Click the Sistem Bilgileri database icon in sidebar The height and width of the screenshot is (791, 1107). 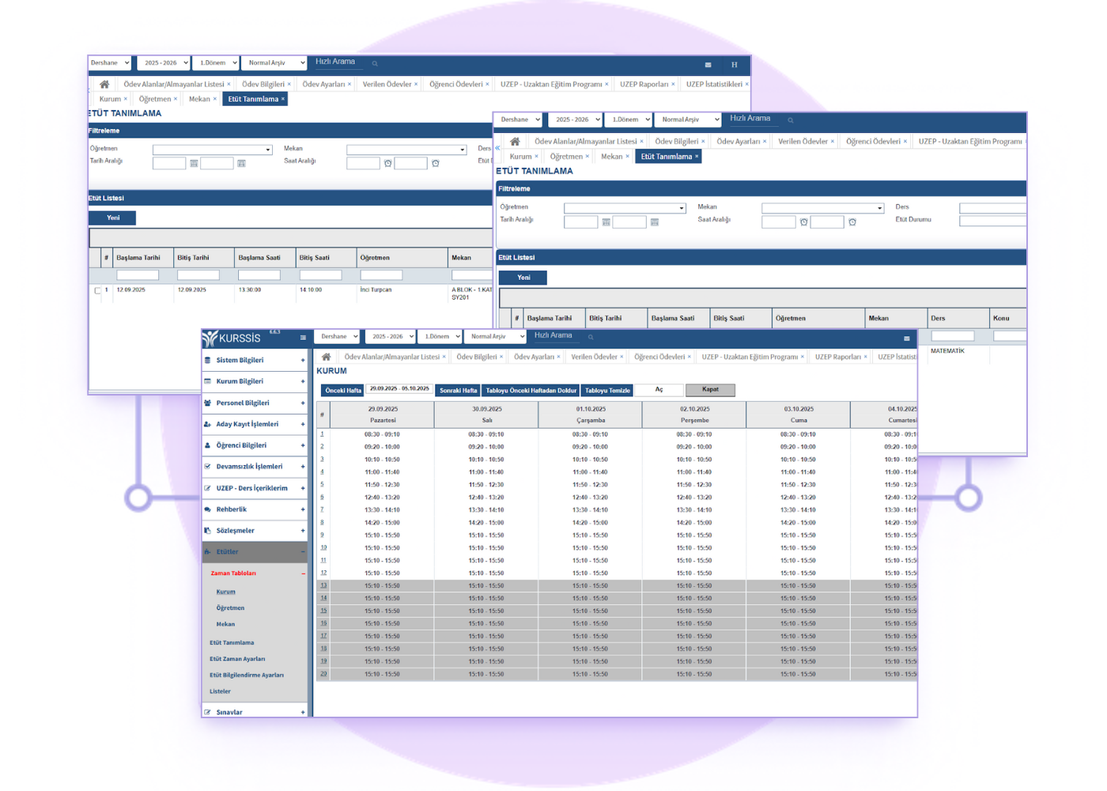208,360
